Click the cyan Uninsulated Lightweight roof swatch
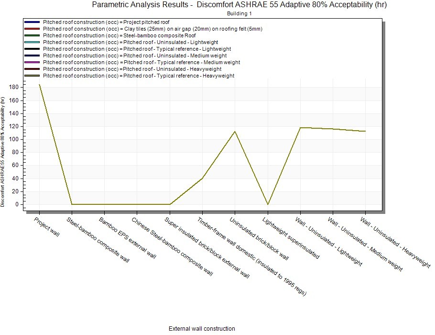This screenshot has height=335, width=435. tap(32, 42)
